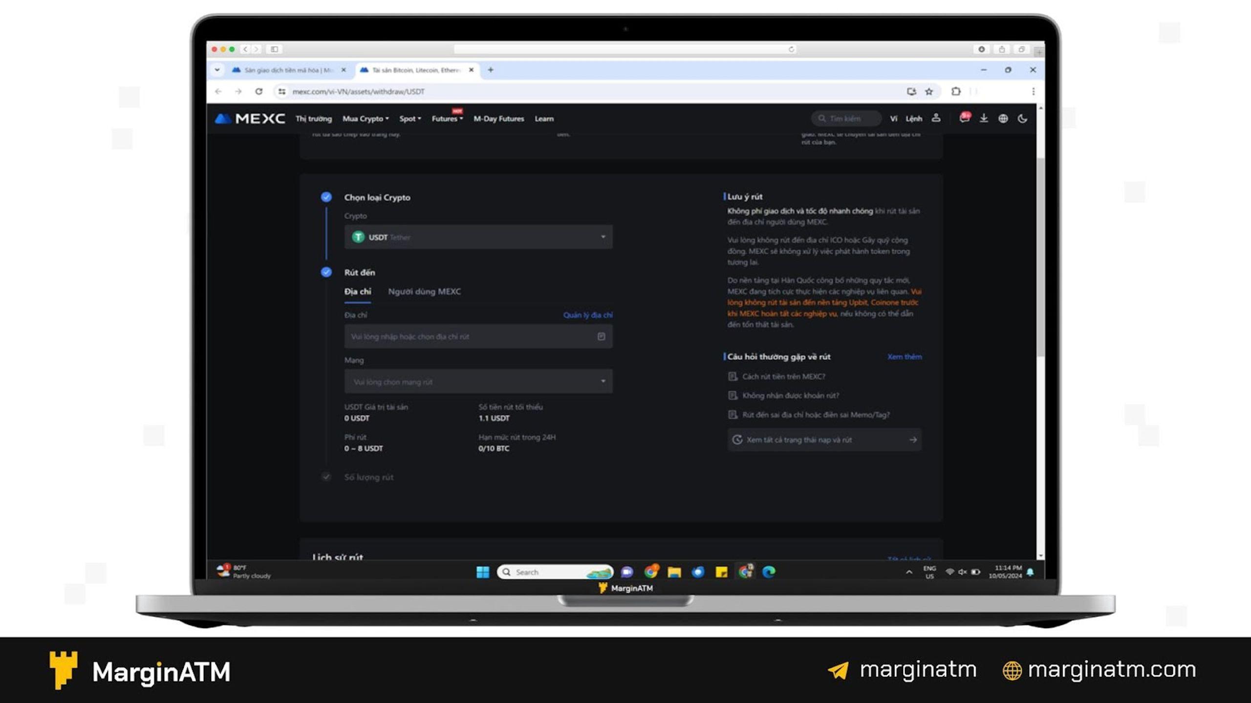This screenshot has height=703, width=1251.
Task: Show hidden system tray icons chevron
Action: 909,572
